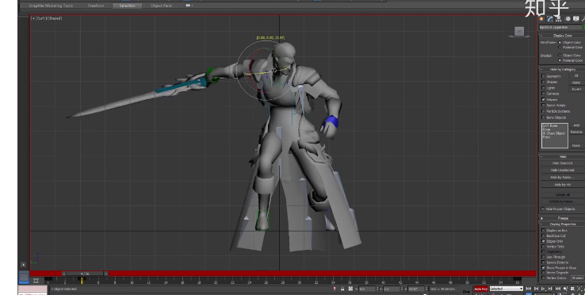Select Wireframe Object Color radio button
This screenshot has width=585, height=295.
560,42
